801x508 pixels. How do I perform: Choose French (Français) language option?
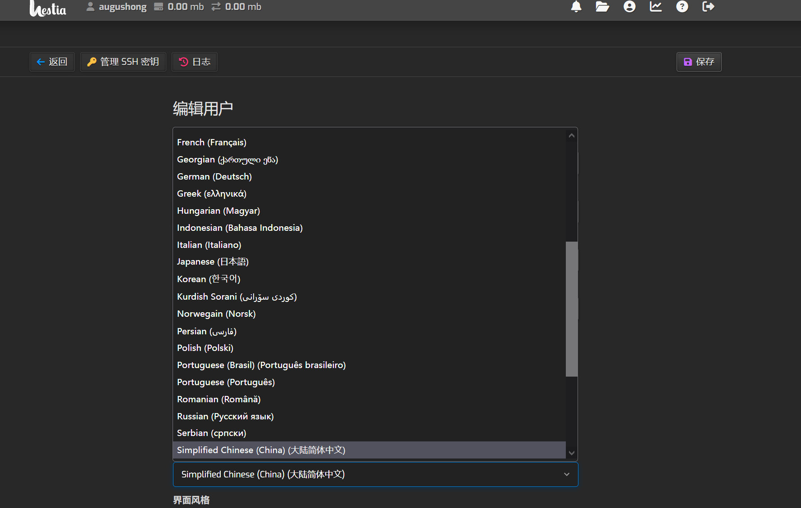211,143
